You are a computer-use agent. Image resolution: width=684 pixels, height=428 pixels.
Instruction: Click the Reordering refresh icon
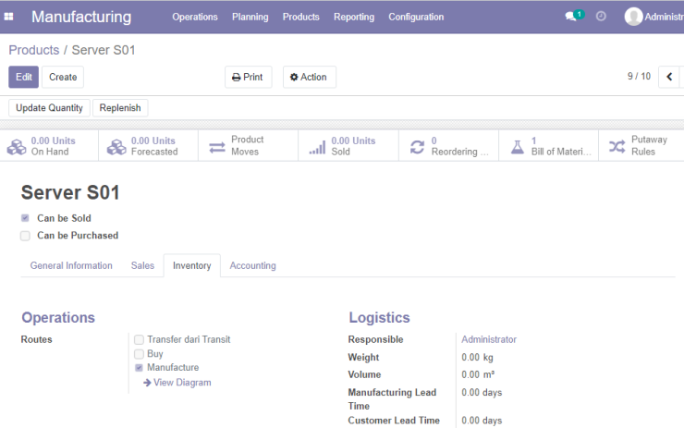417,147
